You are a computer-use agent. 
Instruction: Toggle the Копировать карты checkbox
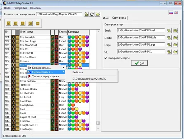[106, 58]
